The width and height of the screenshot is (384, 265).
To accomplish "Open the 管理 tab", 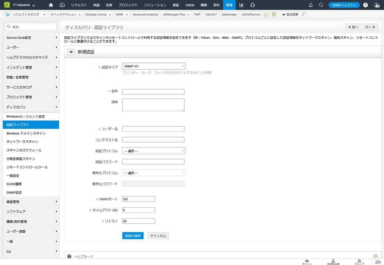I will [229, 5].
